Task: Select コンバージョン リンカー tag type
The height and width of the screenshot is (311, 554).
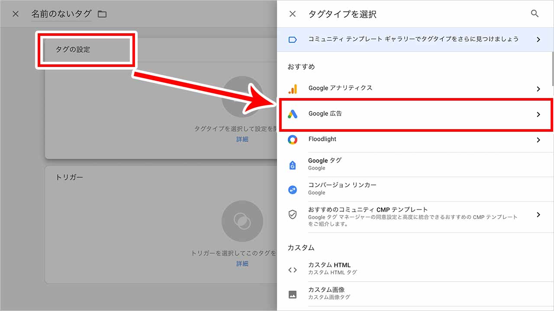Action: click(415, 189)
